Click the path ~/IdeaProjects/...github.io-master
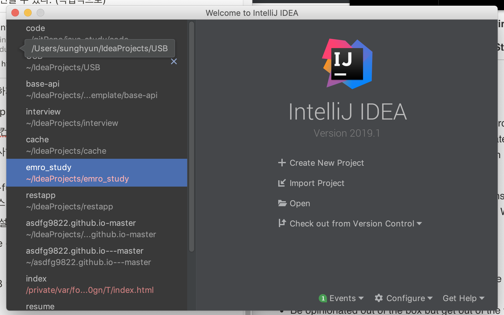 click(91, 234)
